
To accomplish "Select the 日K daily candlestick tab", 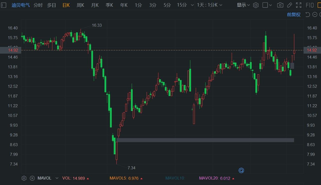I will tap(66, 5).
